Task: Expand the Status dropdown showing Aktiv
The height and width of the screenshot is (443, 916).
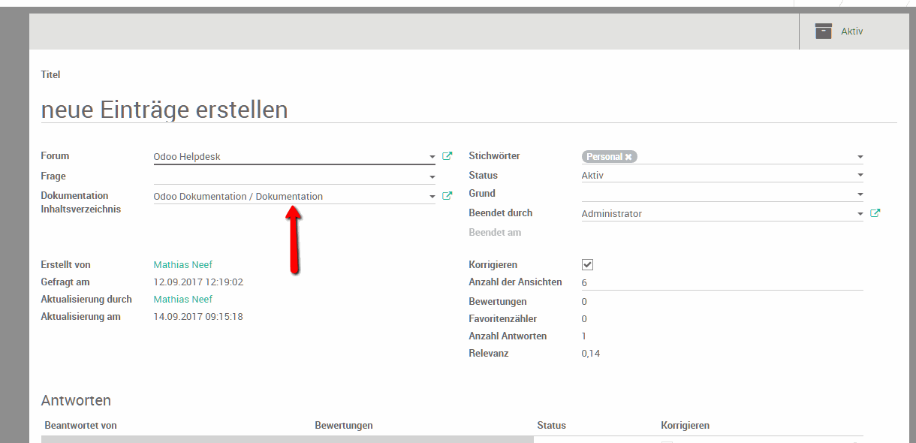Action: pyautogui.click(x=860, y=176)
